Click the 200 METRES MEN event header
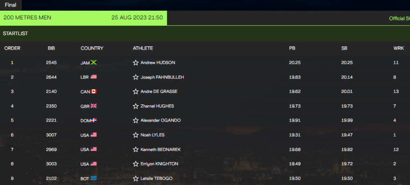The height and width of the screenshot is (185, 410). click(x=27, y=18)
